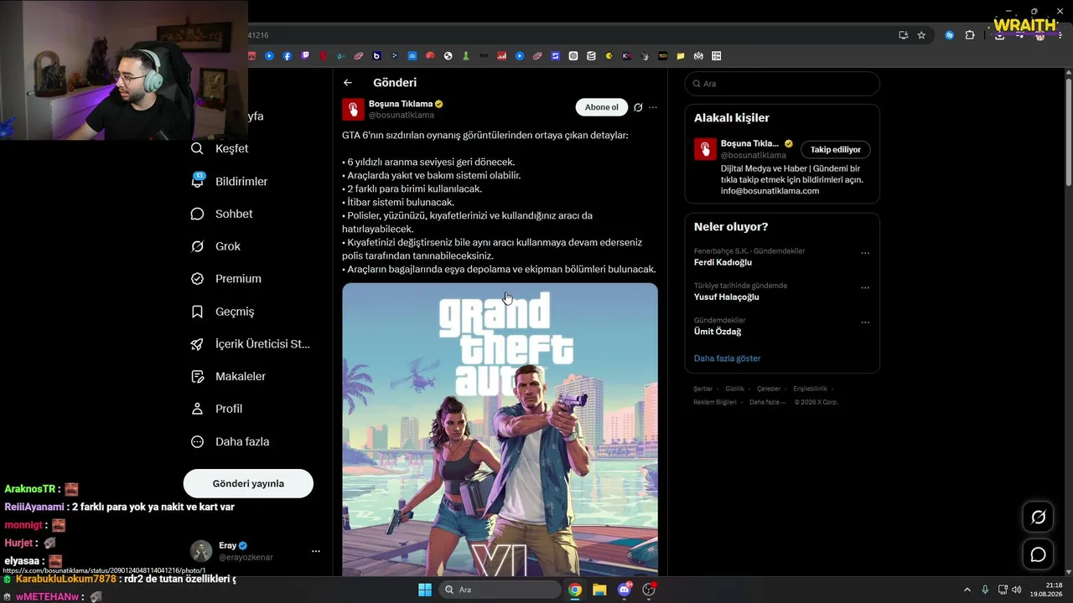Click Boşuna Tıkla... avatar under Alakalı kişiler

coord(705,149)
